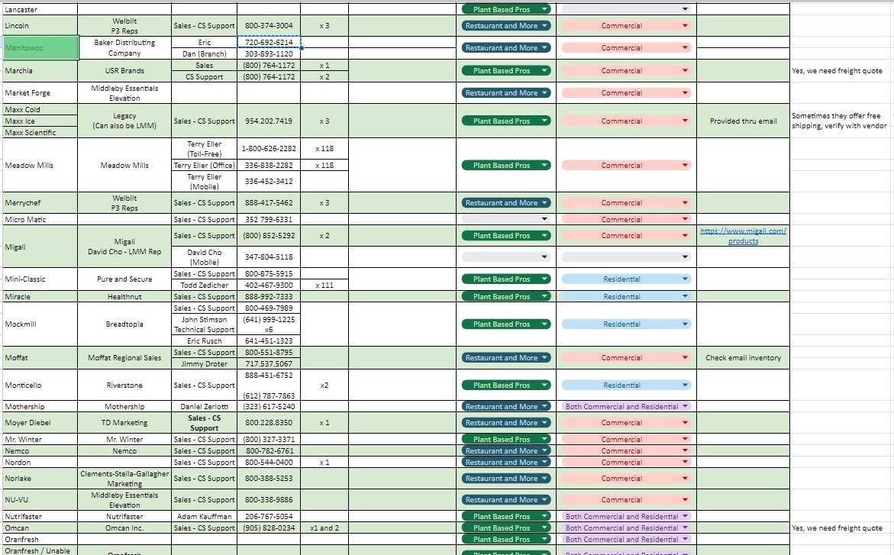This screenshot has height=555, width=894.
Task: Select the Todd Zedicher cell
Action: (x=204, y=286)
